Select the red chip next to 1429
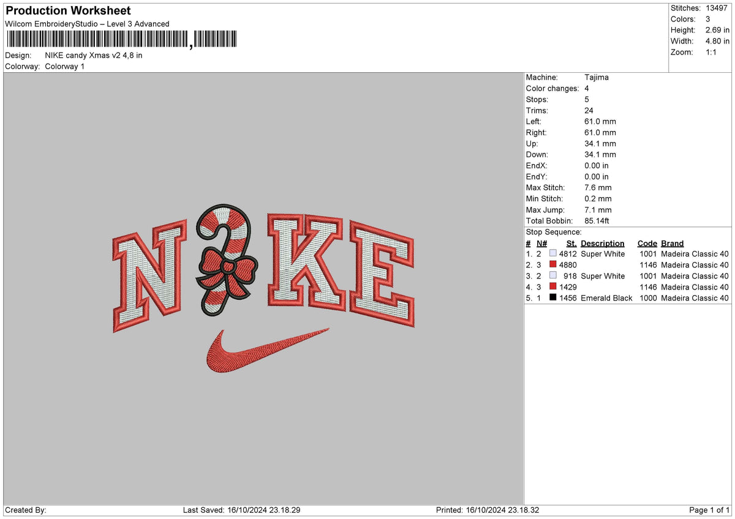The image size is (735, 519). tap(552, 287)
